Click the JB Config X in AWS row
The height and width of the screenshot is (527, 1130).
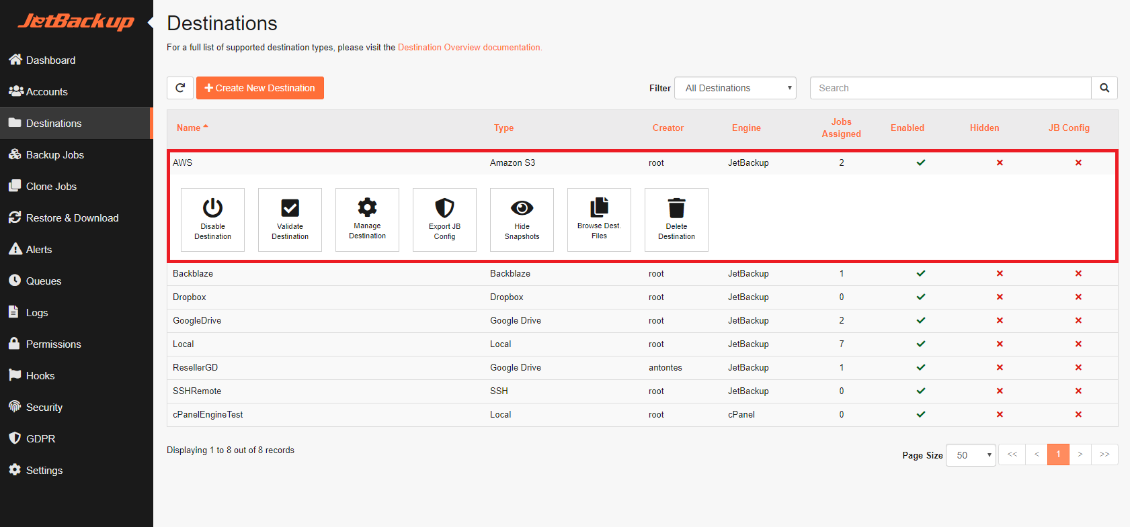tap(1078, 162)
